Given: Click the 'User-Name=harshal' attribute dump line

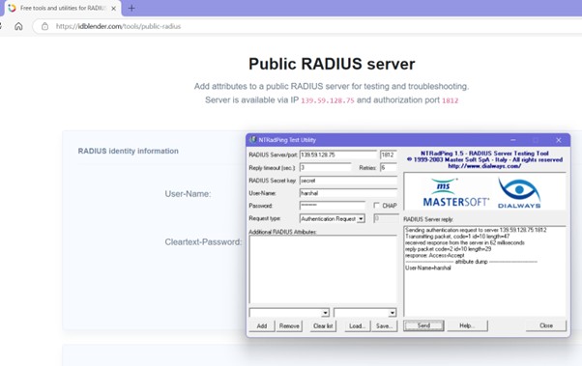Looking at the screenshot, I should 427,268.
